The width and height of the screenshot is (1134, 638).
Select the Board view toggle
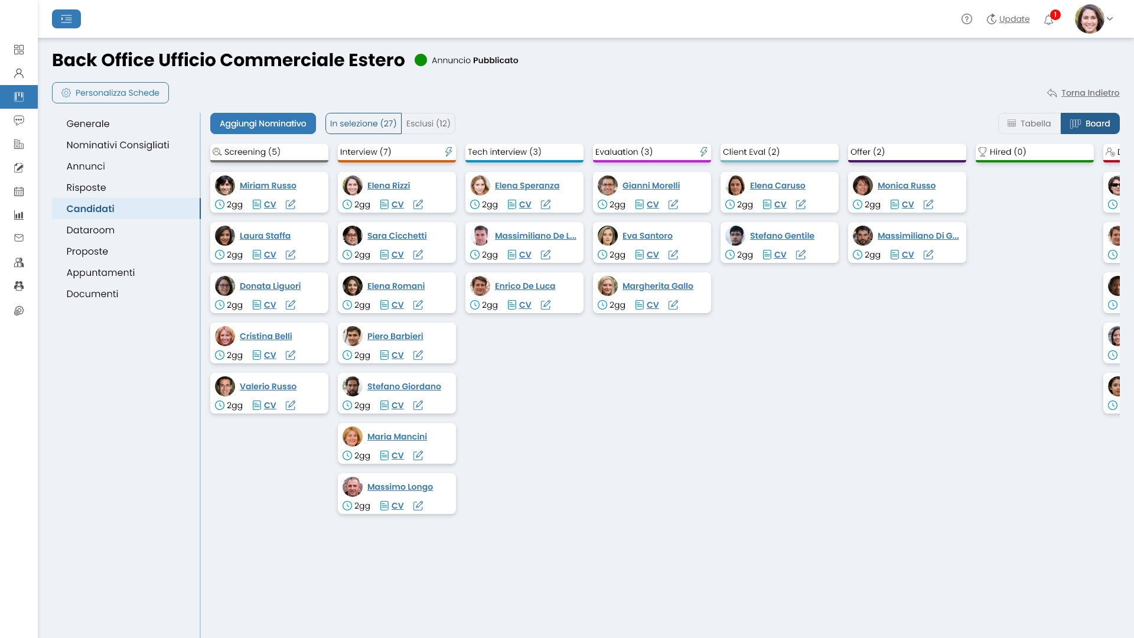1090,123
